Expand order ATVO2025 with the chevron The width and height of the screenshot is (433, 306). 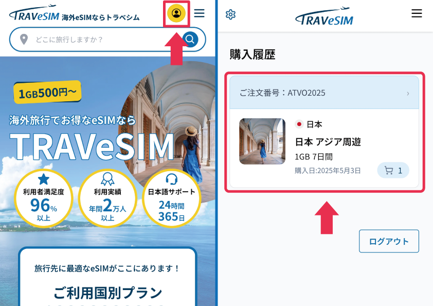(x=408, y=94)
